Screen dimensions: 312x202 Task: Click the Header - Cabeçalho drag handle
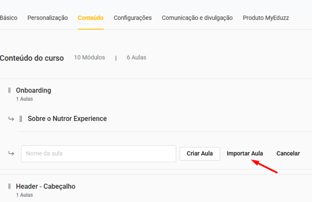point(9,187)
